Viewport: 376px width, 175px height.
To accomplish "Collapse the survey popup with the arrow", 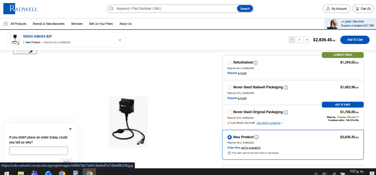I will tap(70, 129).
